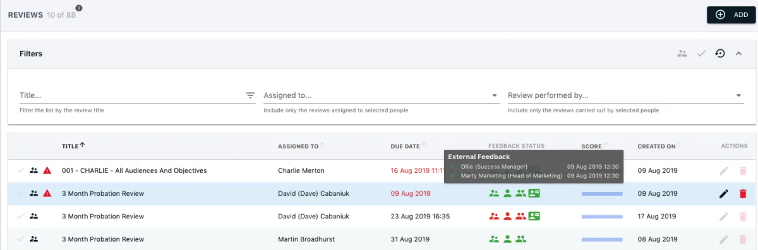Open the Assigned to dropdown
Screen dimensions: 758x250
[x=381, y=95]
